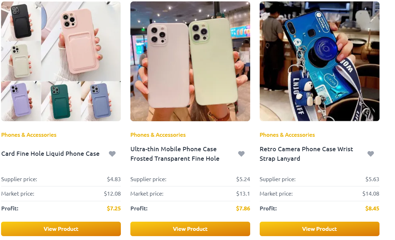The image size is (395, 240).
Task: Select the dark green card-holder case image
Action: [61, 101]
